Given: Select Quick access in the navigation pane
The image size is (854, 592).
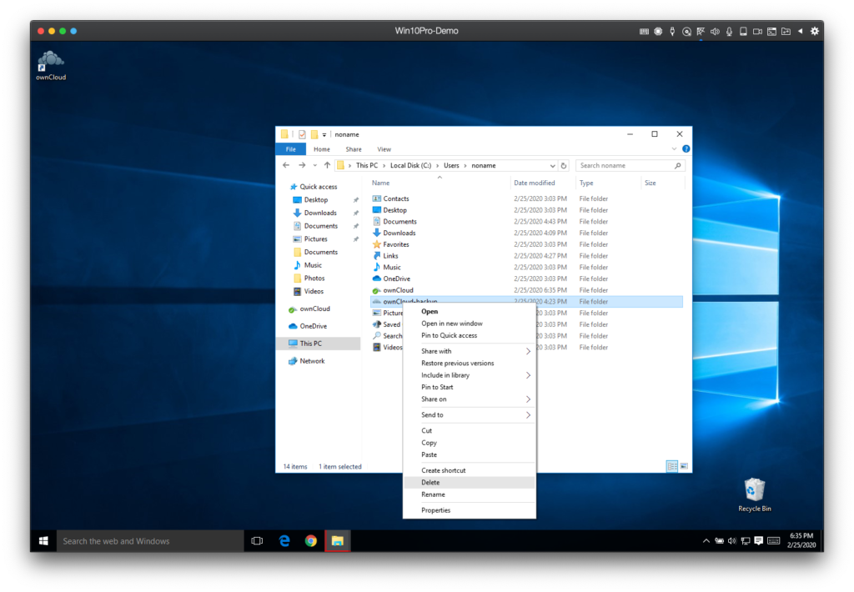Looking at the screenshot, I should click(318, 187).
